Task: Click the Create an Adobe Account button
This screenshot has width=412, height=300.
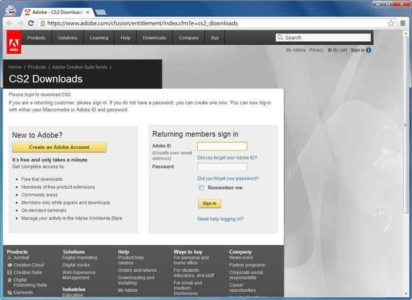Action: (x=59, y=147)
